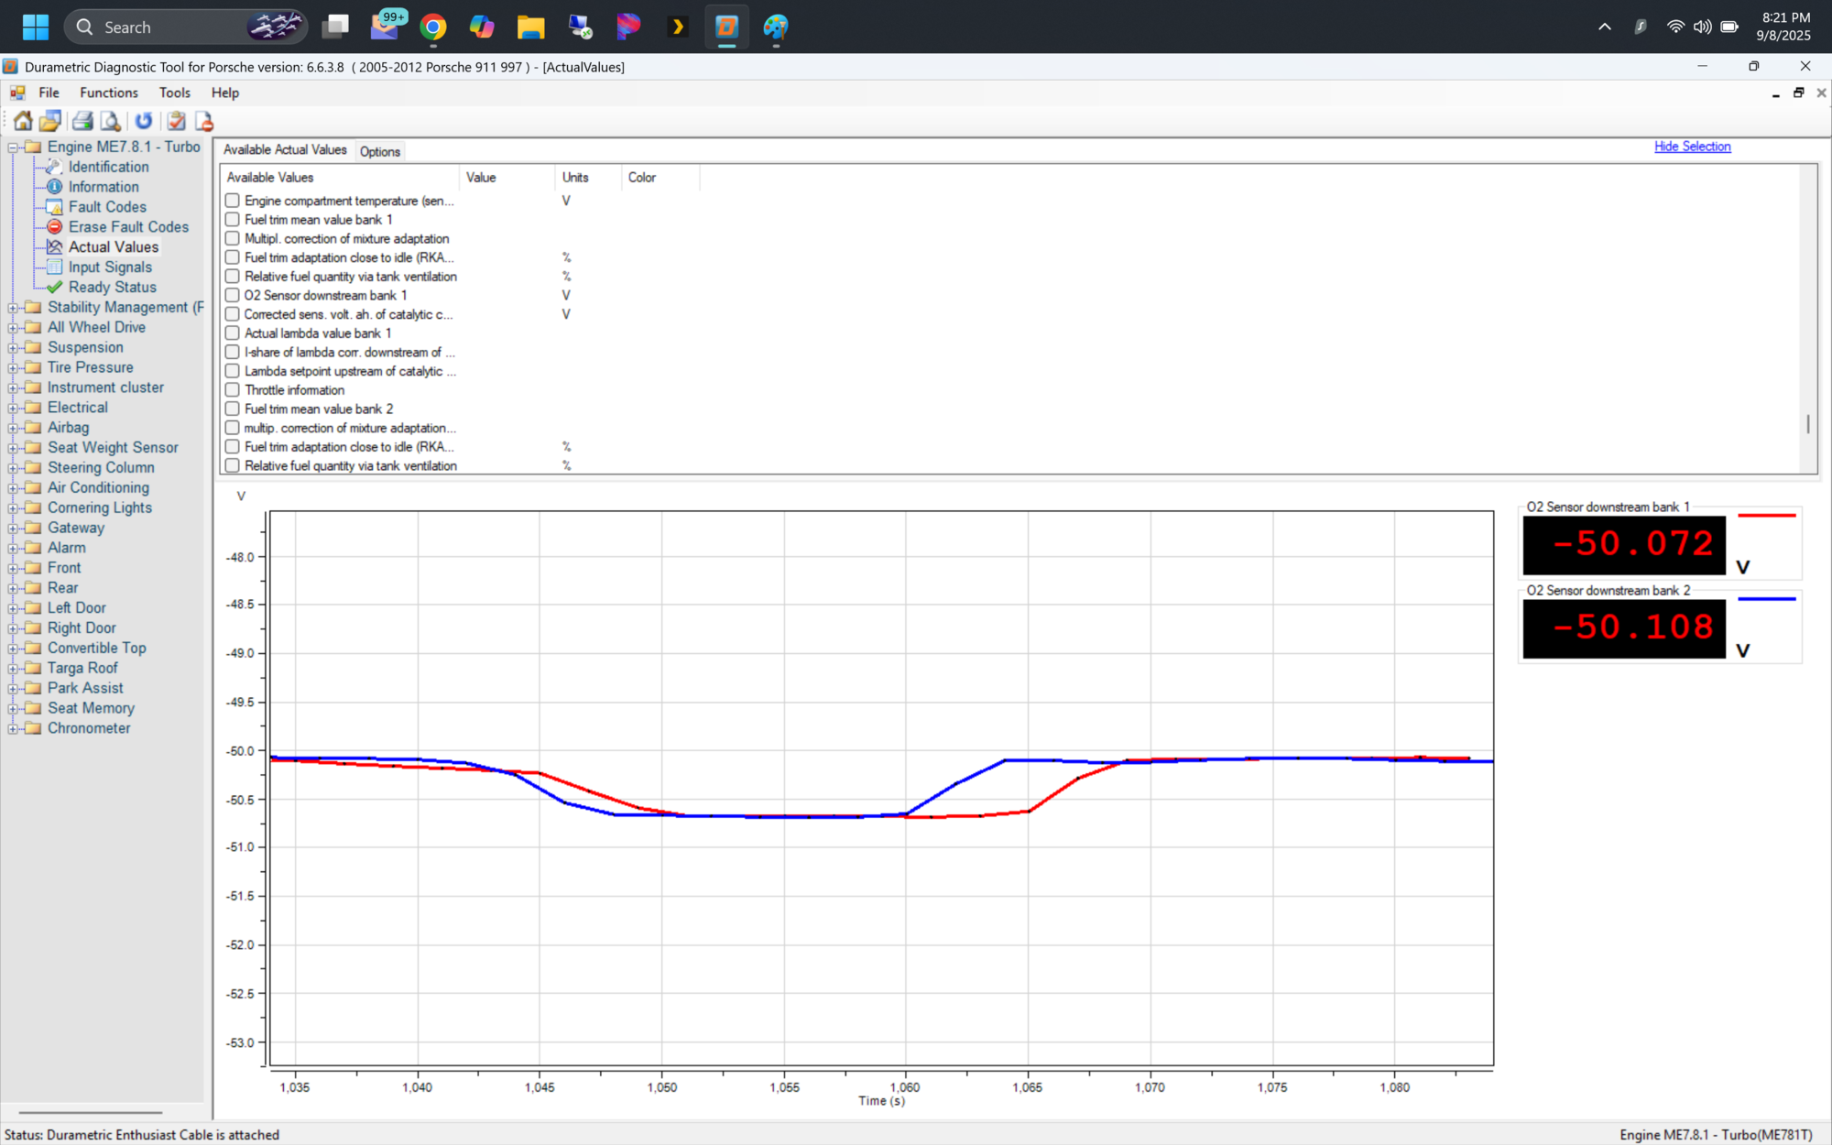Click the Print Preview magnifier icon
The height and width of the screenshot is (1145, 1832).
(x=110, y=121)
